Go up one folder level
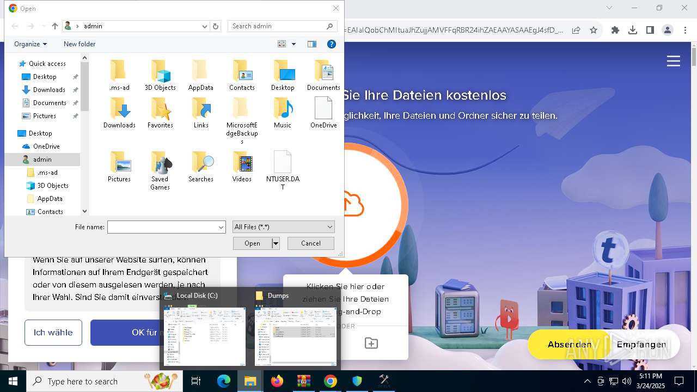This screenshot has height=392, width=697. pos(55,26)
